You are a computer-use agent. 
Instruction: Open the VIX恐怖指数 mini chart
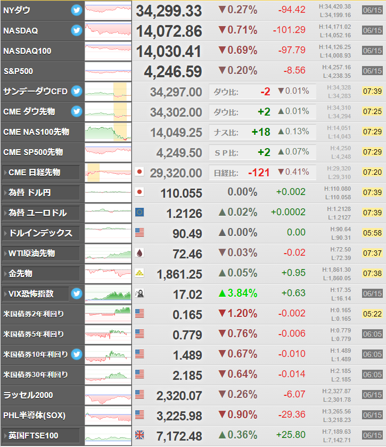[x=108, y=294]
